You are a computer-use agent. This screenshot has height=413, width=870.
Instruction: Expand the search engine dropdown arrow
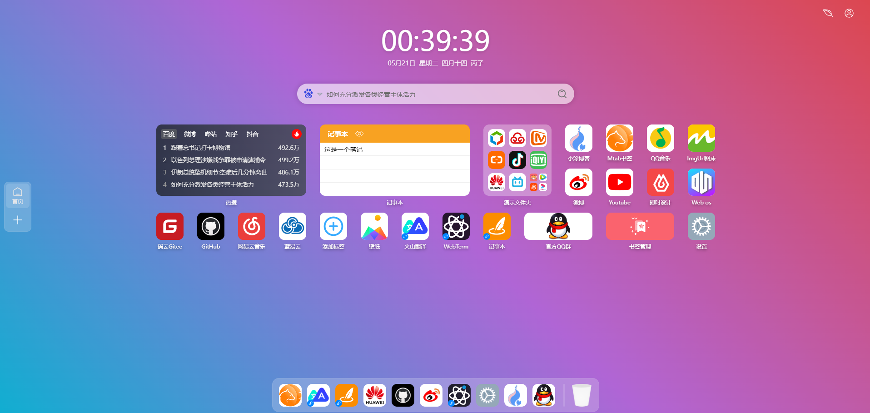tap(320, 95)
